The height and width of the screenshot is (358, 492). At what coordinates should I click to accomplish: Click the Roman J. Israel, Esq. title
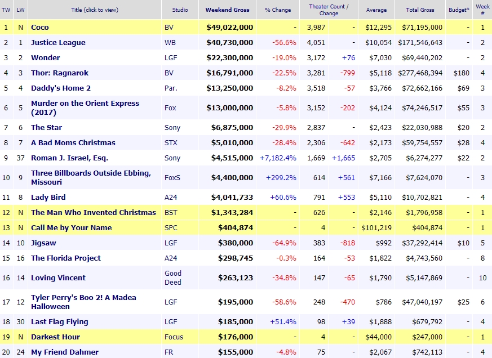(69, 158)
